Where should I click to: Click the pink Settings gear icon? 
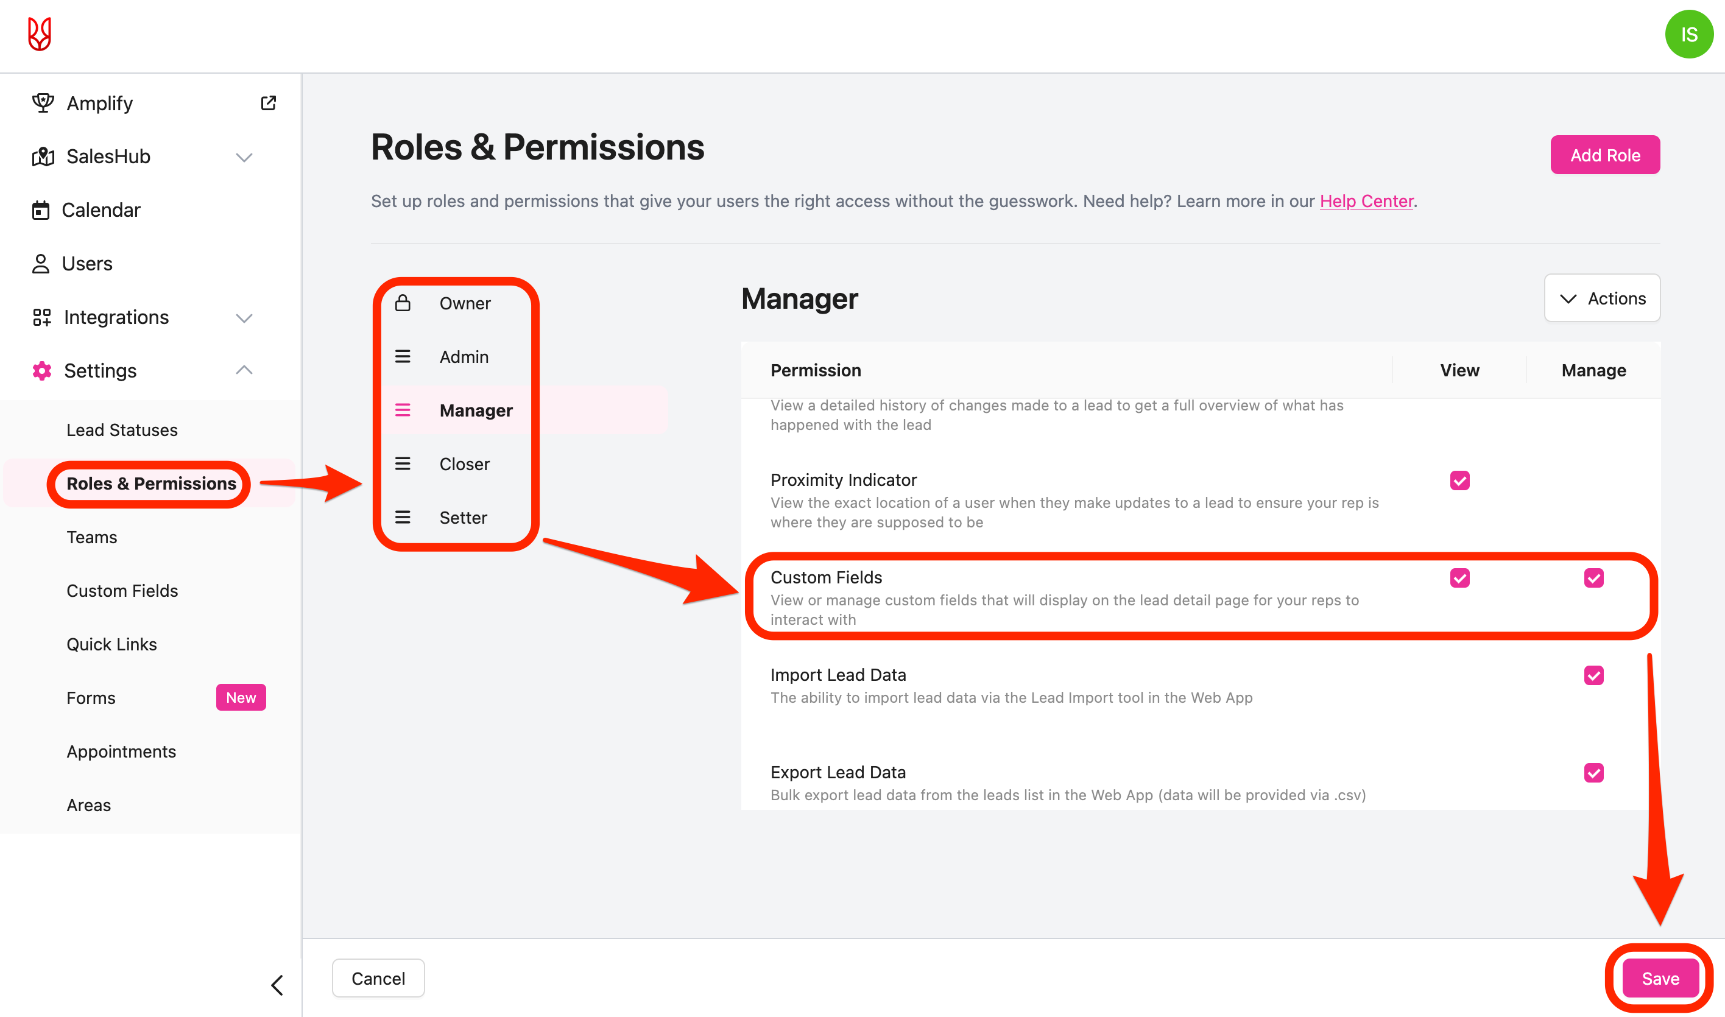(42, 371)
